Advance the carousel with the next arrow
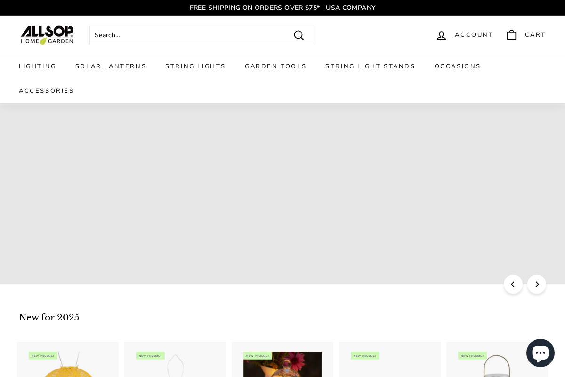Viewport: 565px width, 377px height. tap(537, 284)
